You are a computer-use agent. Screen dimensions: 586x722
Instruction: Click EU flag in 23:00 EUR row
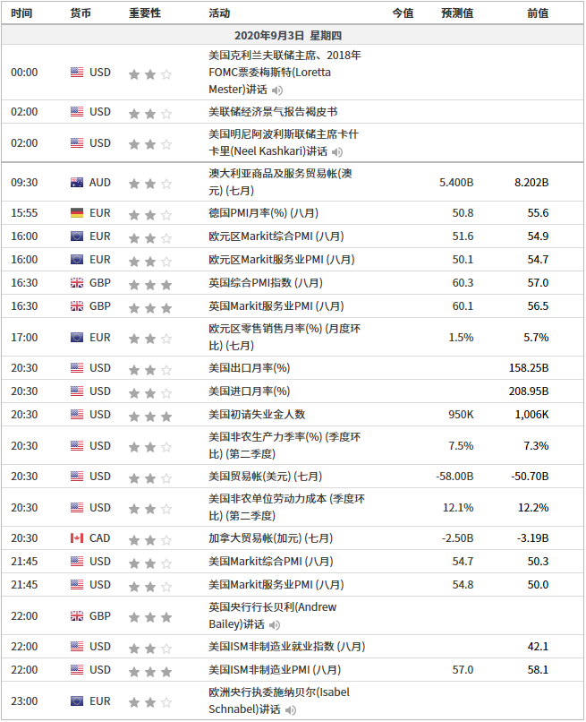(77, 701)
